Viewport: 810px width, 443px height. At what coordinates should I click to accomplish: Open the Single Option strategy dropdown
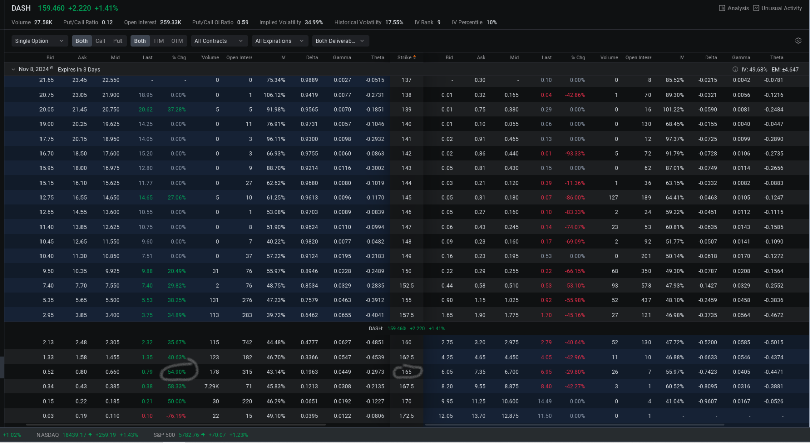(x=39, y=41)
